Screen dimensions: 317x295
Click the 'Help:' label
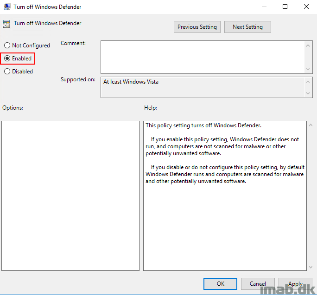coord(151,108)
